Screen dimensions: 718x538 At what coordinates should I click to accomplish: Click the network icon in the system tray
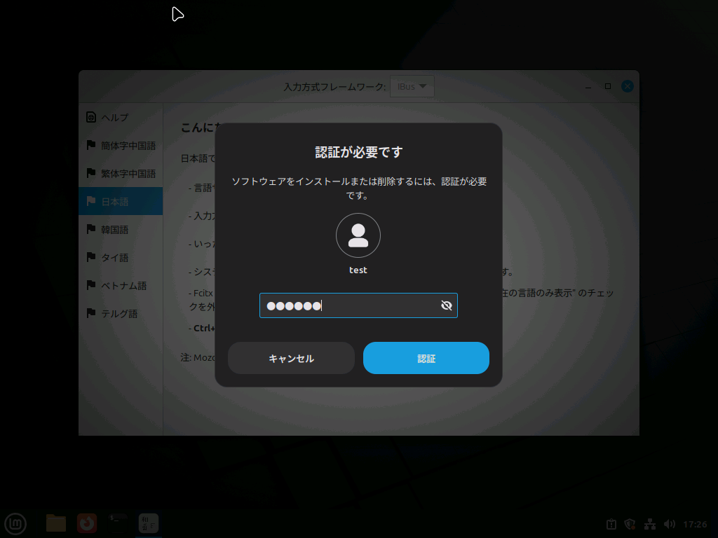(x=649, y=523)
